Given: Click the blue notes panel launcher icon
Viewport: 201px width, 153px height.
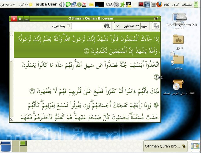Looking at the screenshot, I should tap(147, 4).
